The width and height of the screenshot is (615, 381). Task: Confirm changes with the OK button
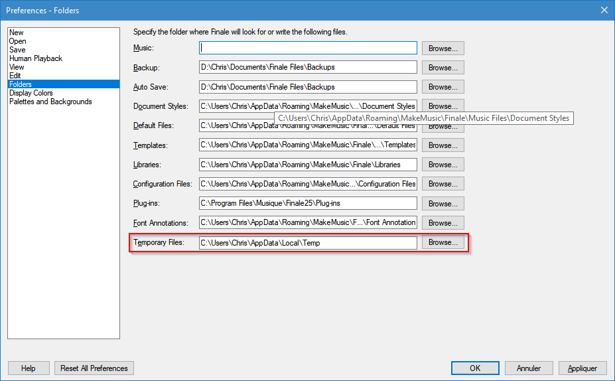(x=475, y=368)
